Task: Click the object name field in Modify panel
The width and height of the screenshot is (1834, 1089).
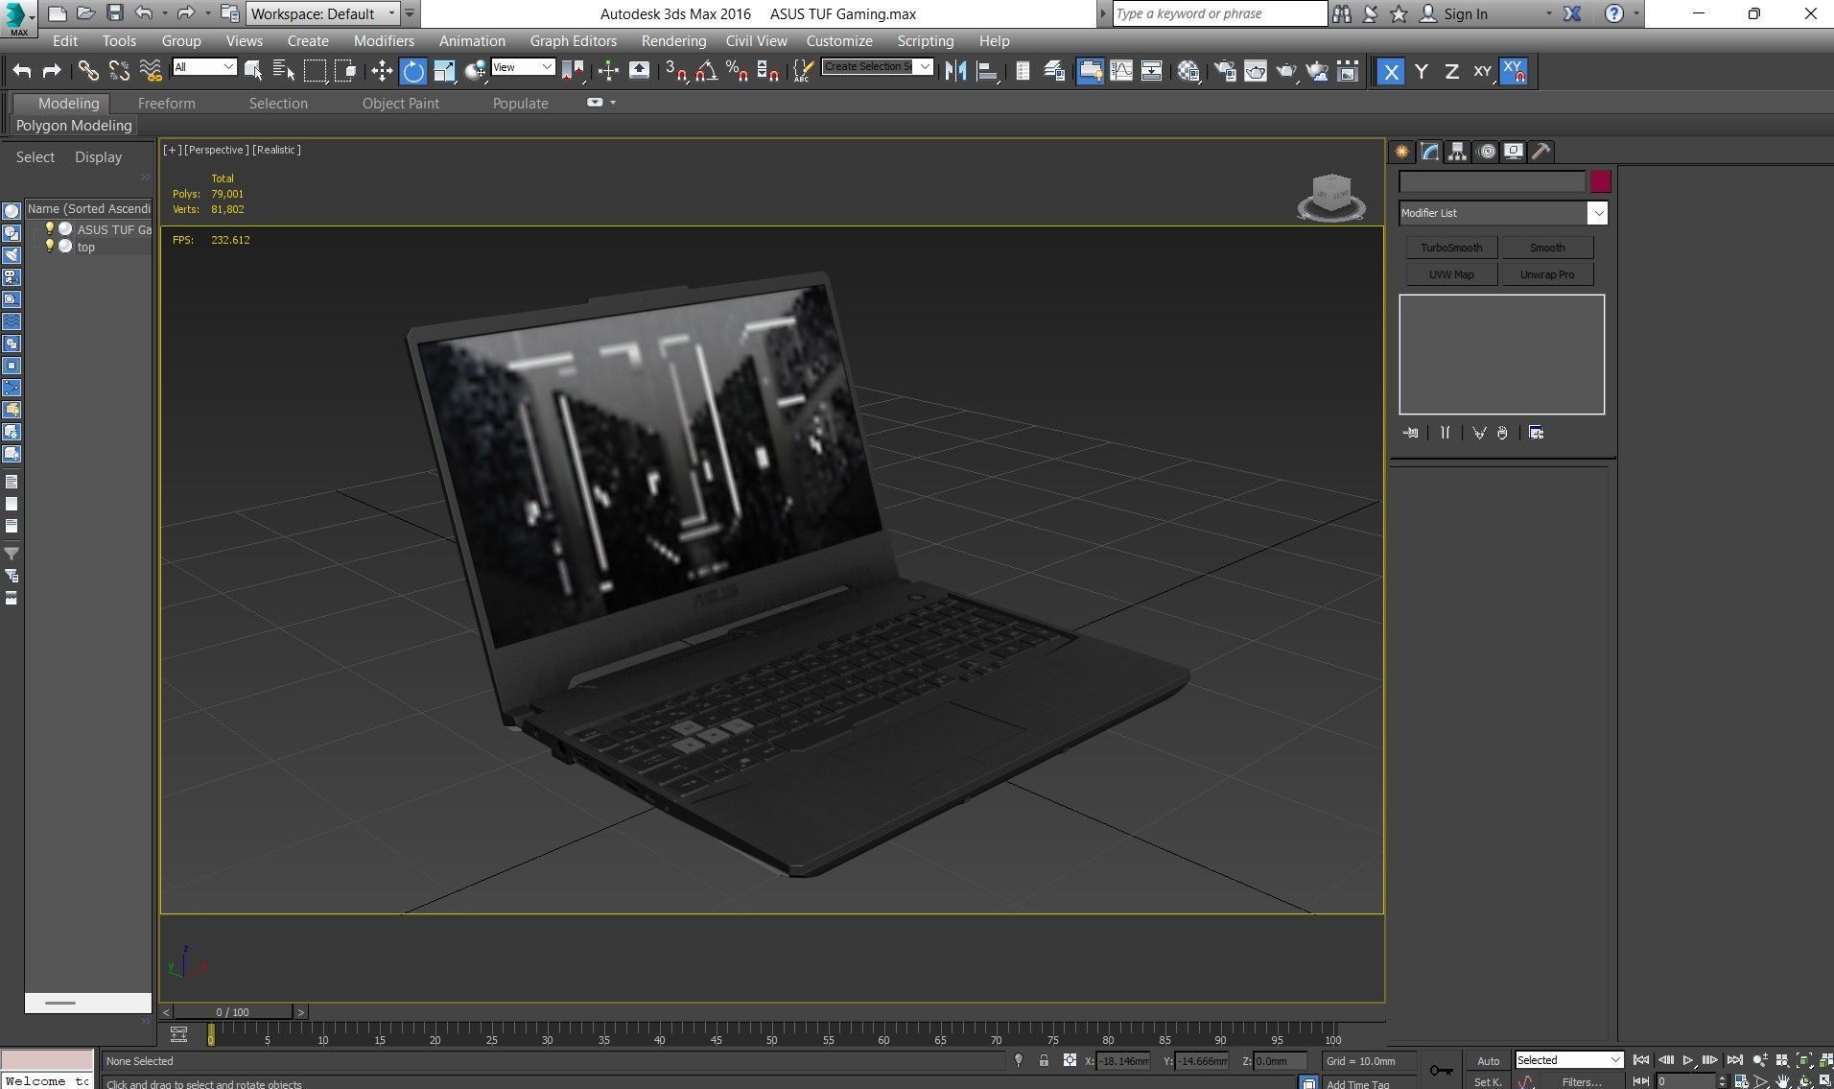Action: pos(1492,181)
